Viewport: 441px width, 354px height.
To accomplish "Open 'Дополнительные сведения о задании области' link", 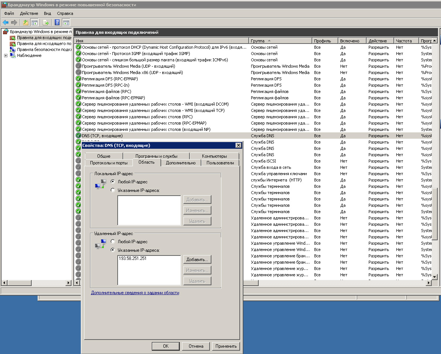I will pos(135,293).
